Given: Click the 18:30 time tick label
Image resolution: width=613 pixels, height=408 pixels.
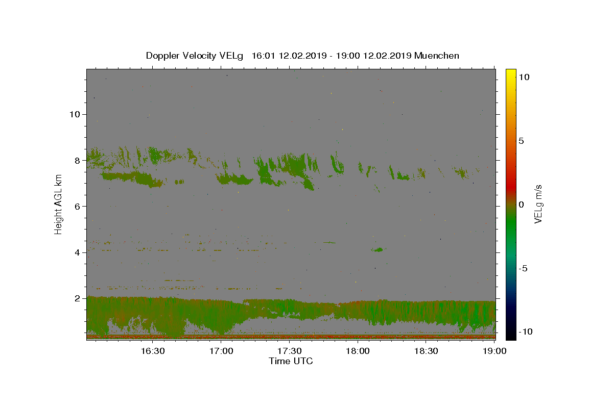Looking at the screenshot, I should [426, 351].
